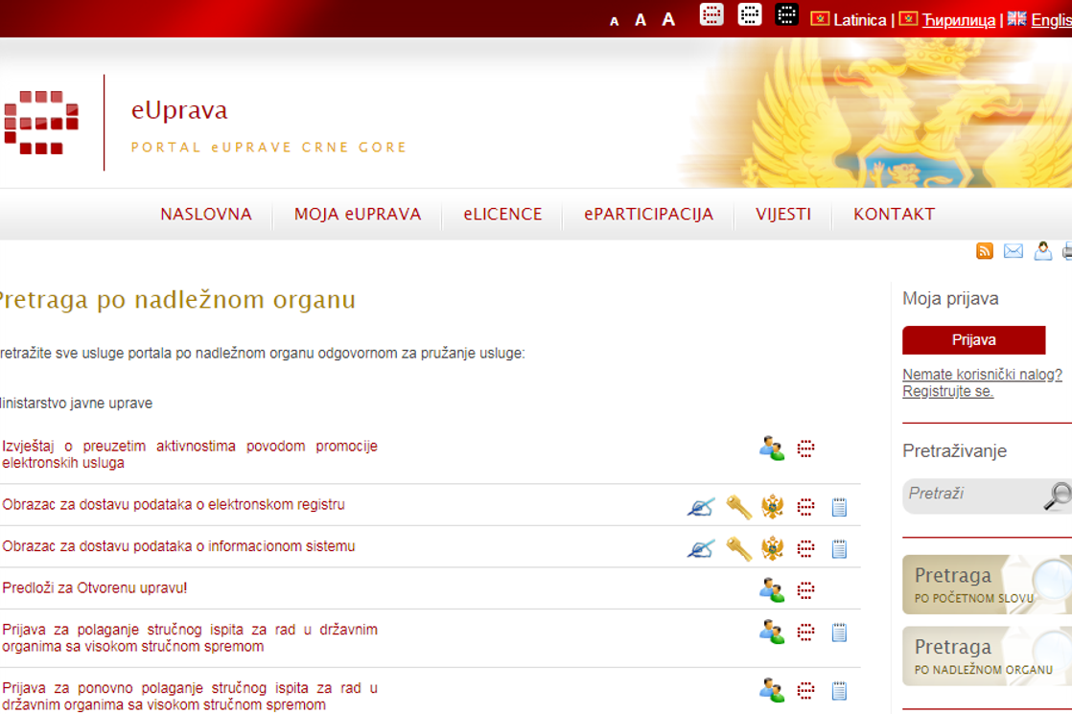Go to the VIJESTI menu section
This screenshot has width=1072, height=714.
pyautogui.click(x=782, y=215)
